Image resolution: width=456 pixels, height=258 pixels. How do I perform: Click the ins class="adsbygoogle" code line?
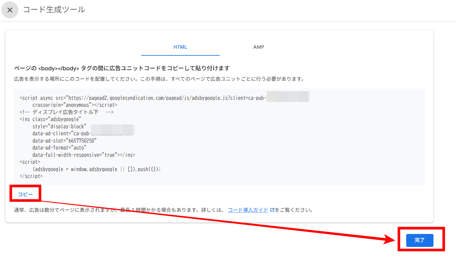(50, 119)
